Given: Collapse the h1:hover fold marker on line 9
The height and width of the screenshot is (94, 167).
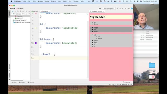Looking at the screenshot, I should coord(39,39).
